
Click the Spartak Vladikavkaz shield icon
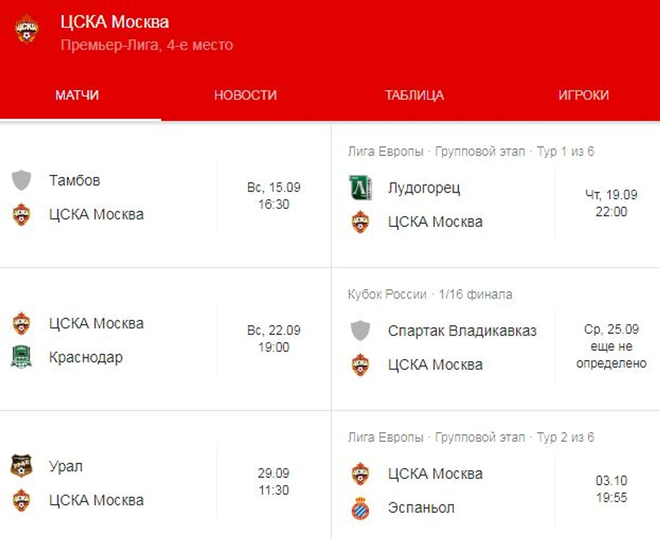360,331
